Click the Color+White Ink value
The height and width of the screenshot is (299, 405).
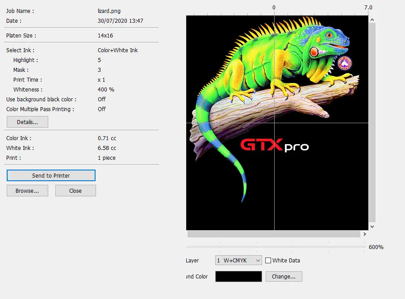(x=118, y=50)
